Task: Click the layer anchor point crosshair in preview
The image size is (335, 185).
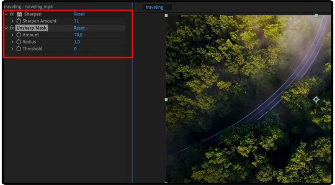Action: pos(316,99)
